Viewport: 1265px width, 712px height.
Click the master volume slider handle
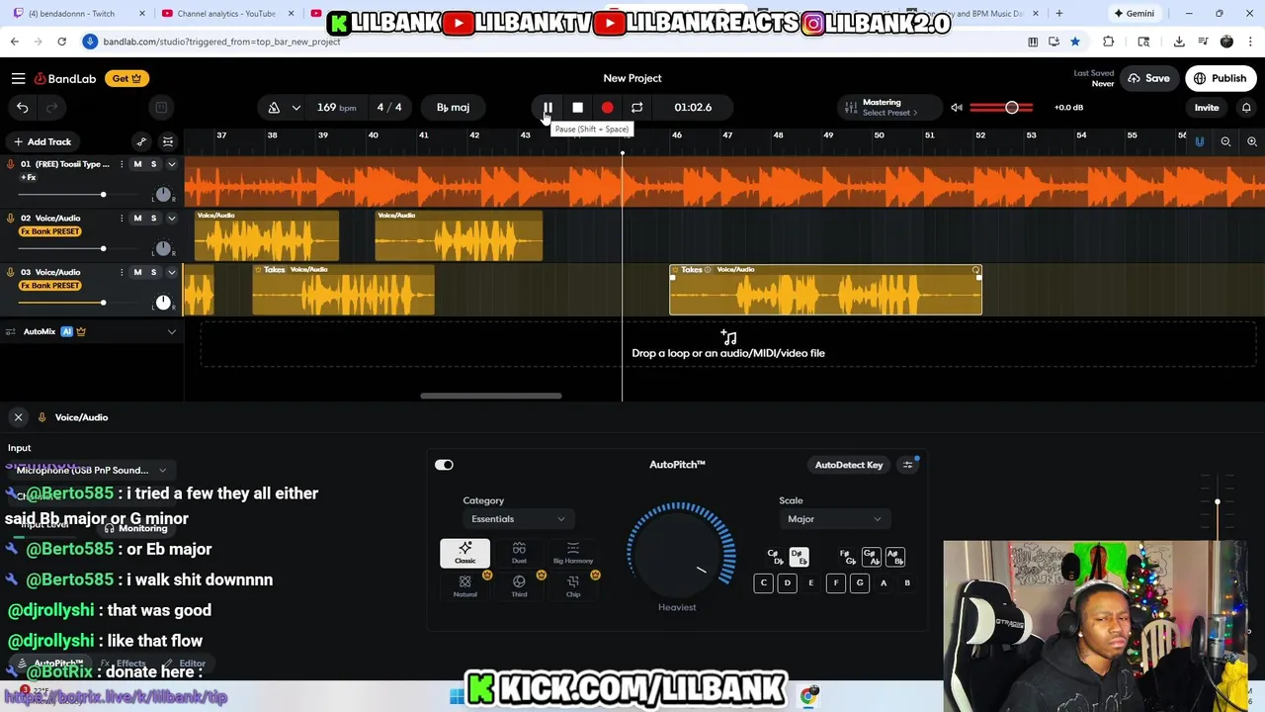1011,107
